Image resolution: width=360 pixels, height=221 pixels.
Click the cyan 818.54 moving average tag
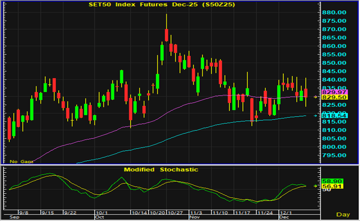pyautogui.click(x=335, y=116)
